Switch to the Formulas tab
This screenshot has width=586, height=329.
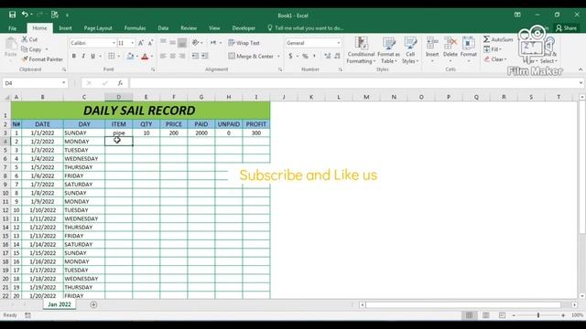(135, 28)
